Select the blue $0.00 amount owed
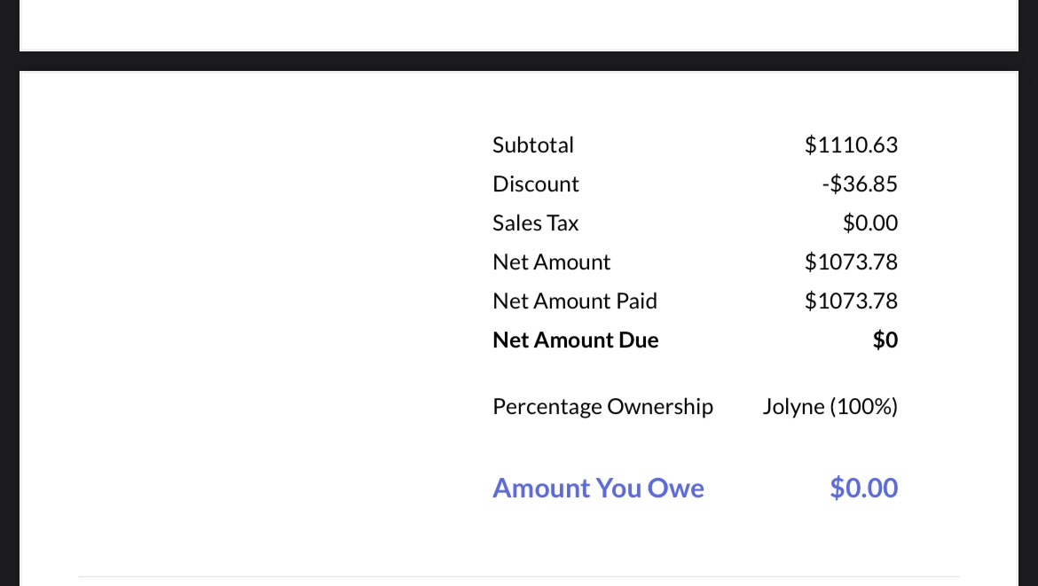The image size is (1038, 586). coord(863,488)
